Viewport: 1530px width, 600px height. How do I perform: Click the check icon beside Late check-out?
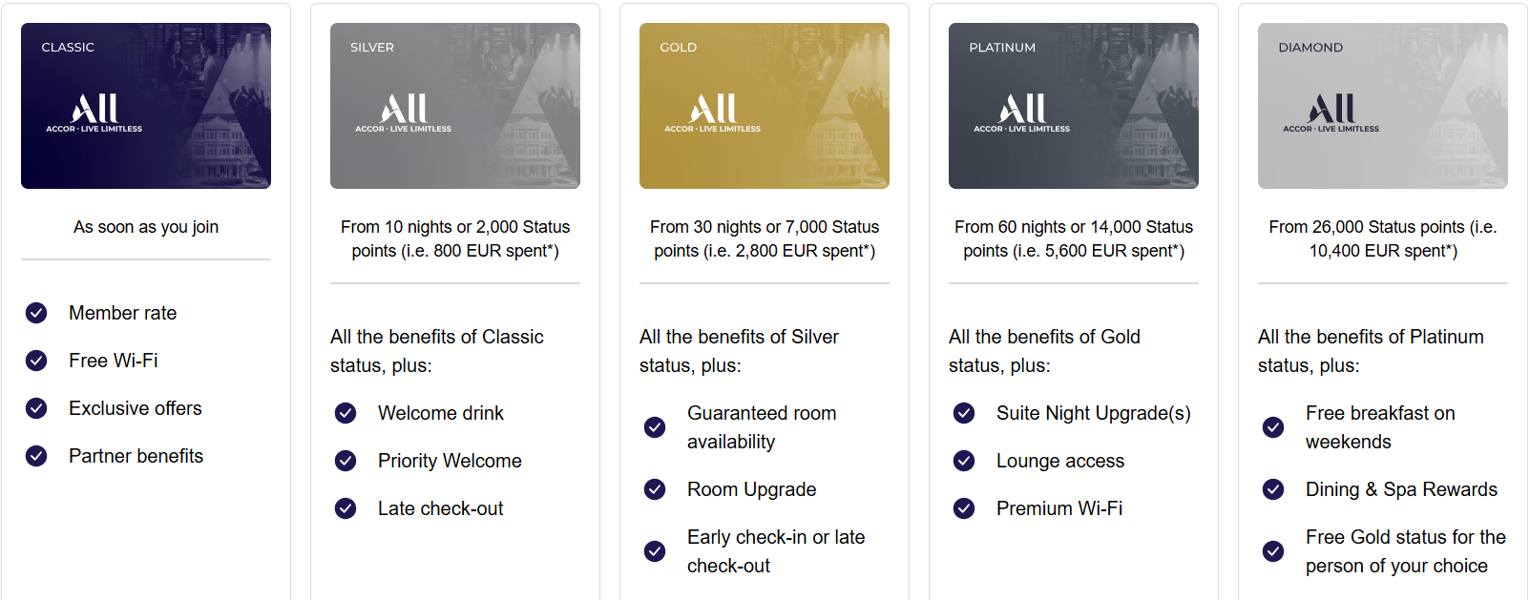[346, 508]
